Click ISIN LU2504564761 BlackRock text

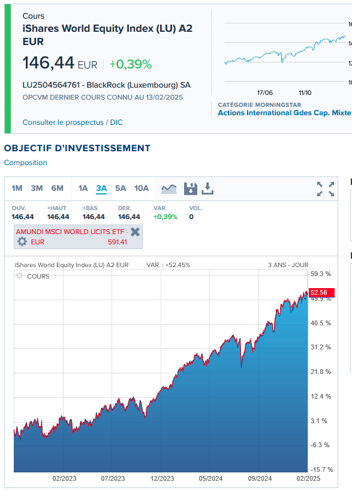tap(106, 85)
